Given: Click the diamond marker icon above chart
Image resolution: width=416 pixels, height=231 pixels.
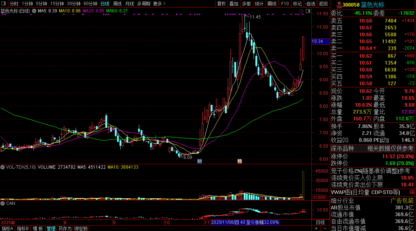Looking at the screenshot, I should pyautogui.click(x=302, y=11).
